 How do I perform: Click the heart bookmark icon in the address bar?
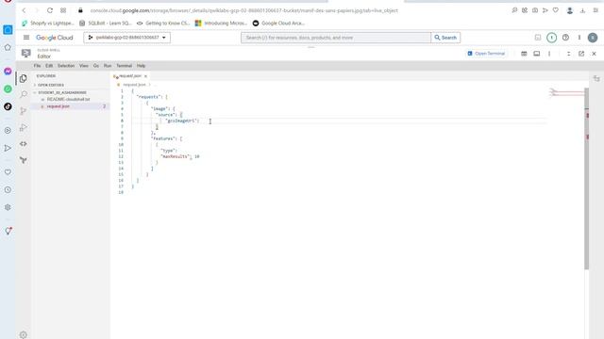[556, 10]
